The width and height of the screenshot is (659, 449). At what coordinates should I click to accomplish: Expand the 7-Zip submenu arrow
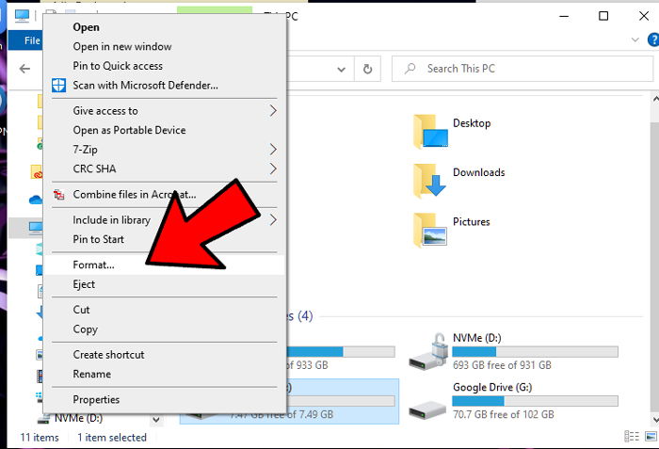[273, 150]
